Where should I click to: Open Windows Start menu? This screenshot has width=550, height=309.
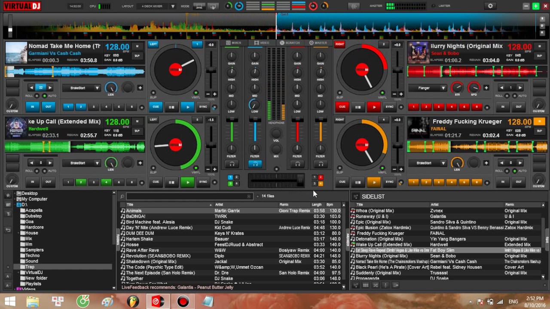[9, 301]
